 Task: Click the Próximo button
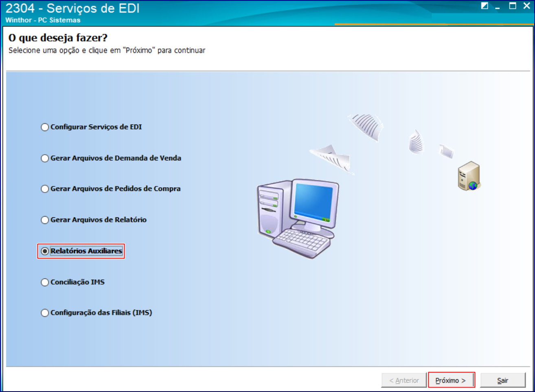pyautogui.click(x=452, y=380)
